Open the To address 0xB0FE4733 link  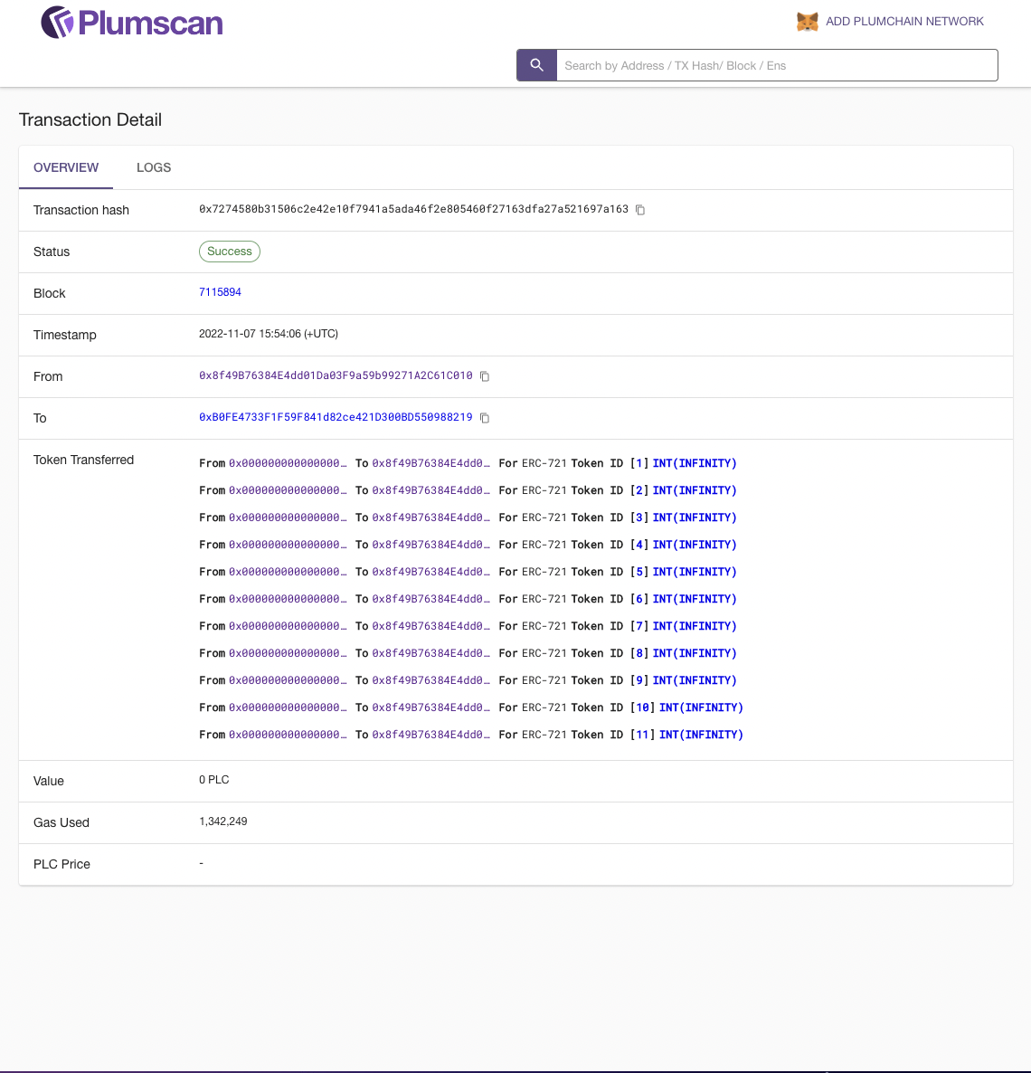tap(336, 417)
